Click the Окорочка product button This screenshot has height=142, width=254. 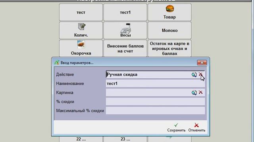tap(81, 48)
